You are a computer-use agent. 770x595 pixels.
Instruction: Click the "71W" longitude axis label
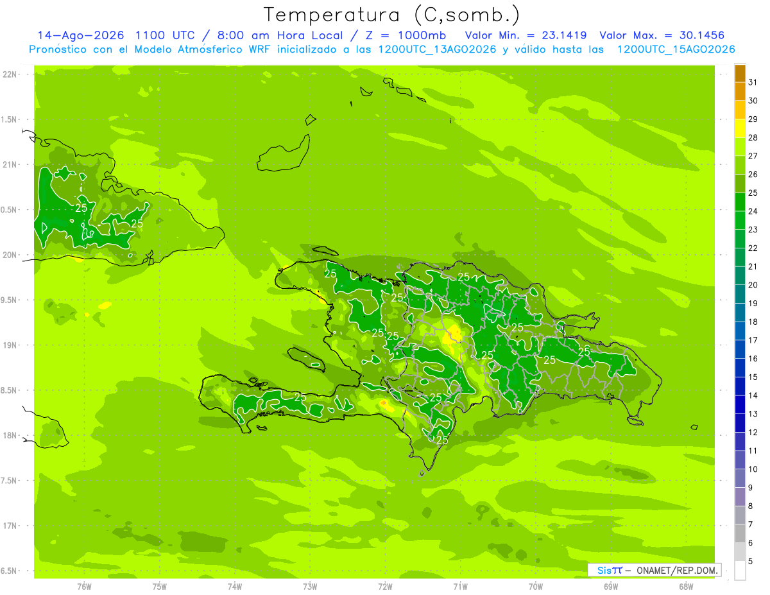[460, 587]
